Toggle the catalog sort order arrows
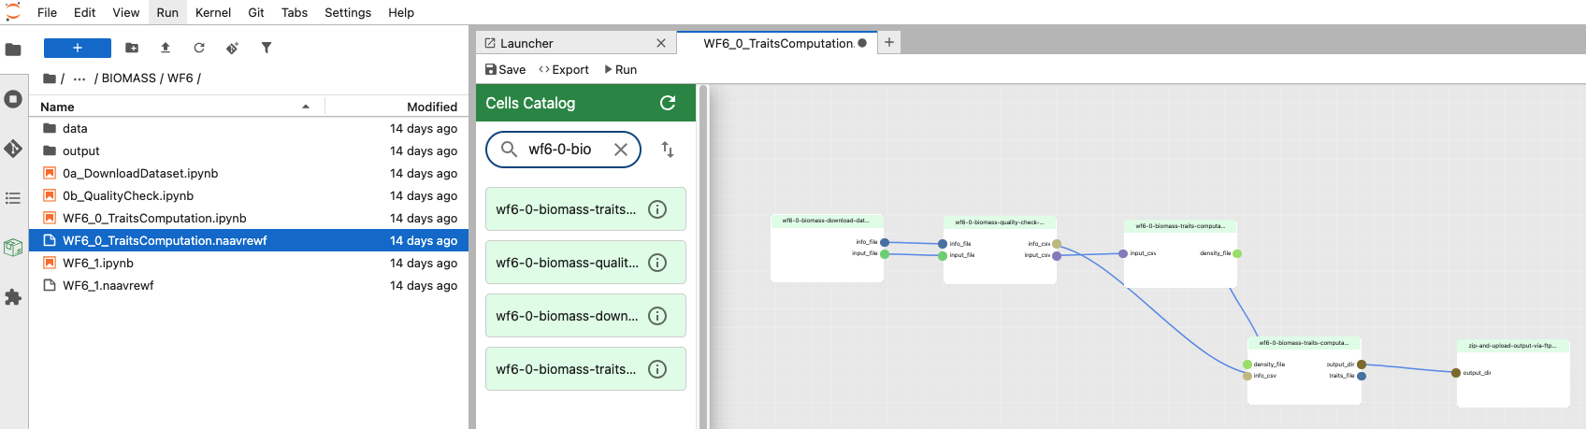The image size is (1586, 429). tap(668, 150)
